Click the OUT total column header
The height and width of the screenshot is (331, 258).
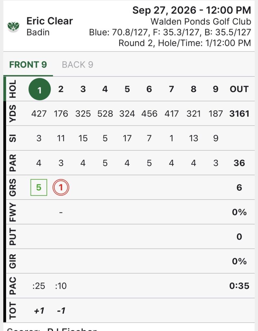(x=239, y=89)
